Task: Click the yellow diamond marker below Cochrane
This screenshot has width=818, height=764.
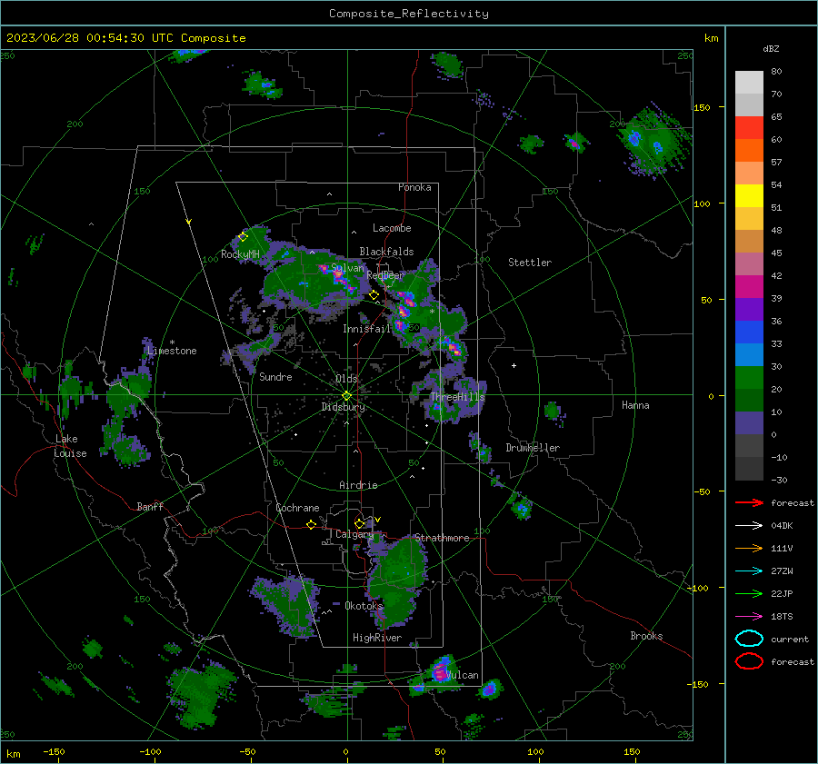Action: (x=311, y=524)
